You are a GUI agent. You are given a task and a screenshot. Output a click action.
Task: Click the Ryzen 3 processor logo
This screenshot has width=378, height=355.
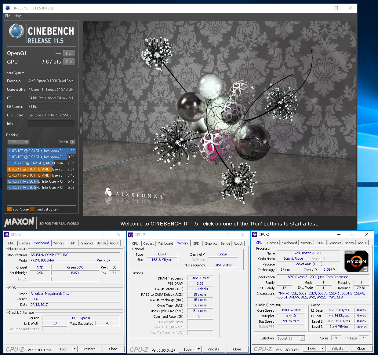[x=356, y=261]
